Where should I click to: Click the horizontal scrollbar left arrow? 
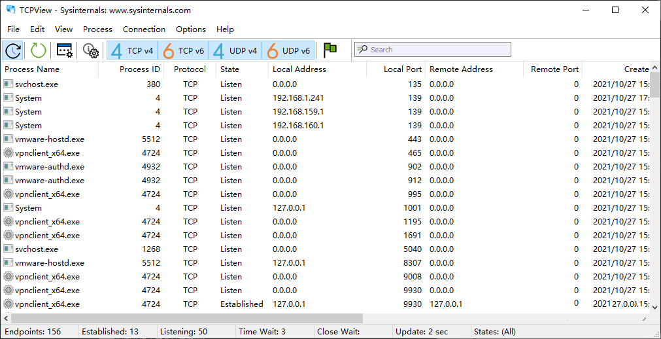[x=6, y=318]
